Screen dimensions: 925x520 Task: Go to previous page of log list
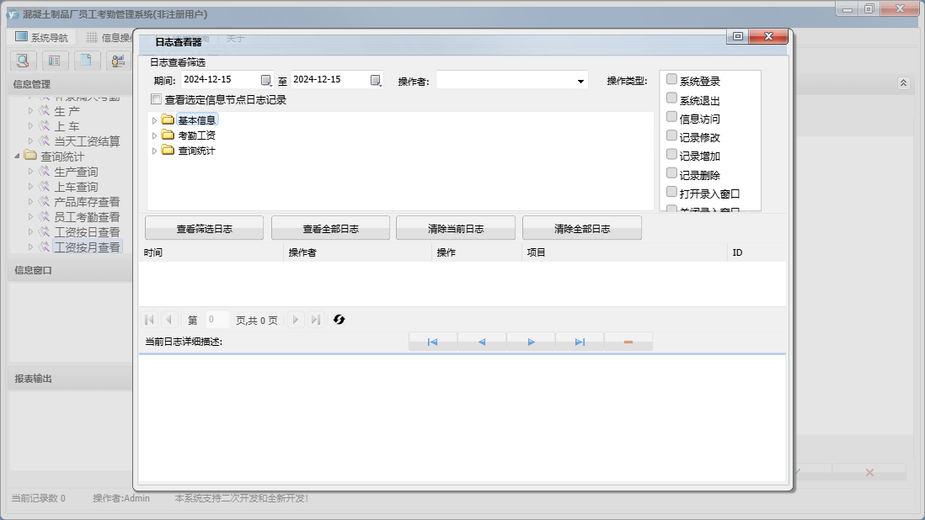[169, 320]
